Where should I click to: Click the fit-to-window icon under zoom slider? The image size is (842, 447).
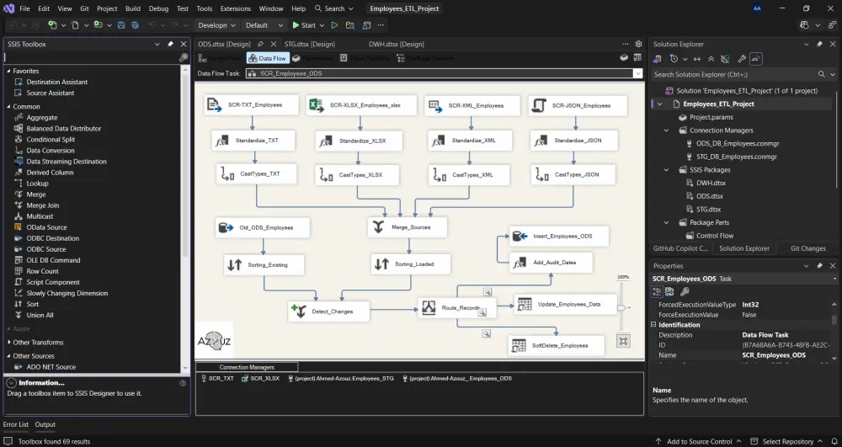[x=623, y=341]
